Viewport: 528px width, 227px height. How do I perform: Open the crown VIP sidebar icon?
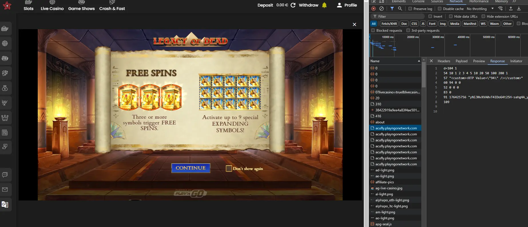coord(5,118)
